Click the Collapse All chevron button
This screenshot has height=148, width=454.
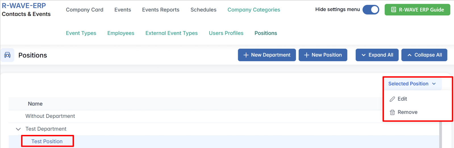(x=424, y=55)
